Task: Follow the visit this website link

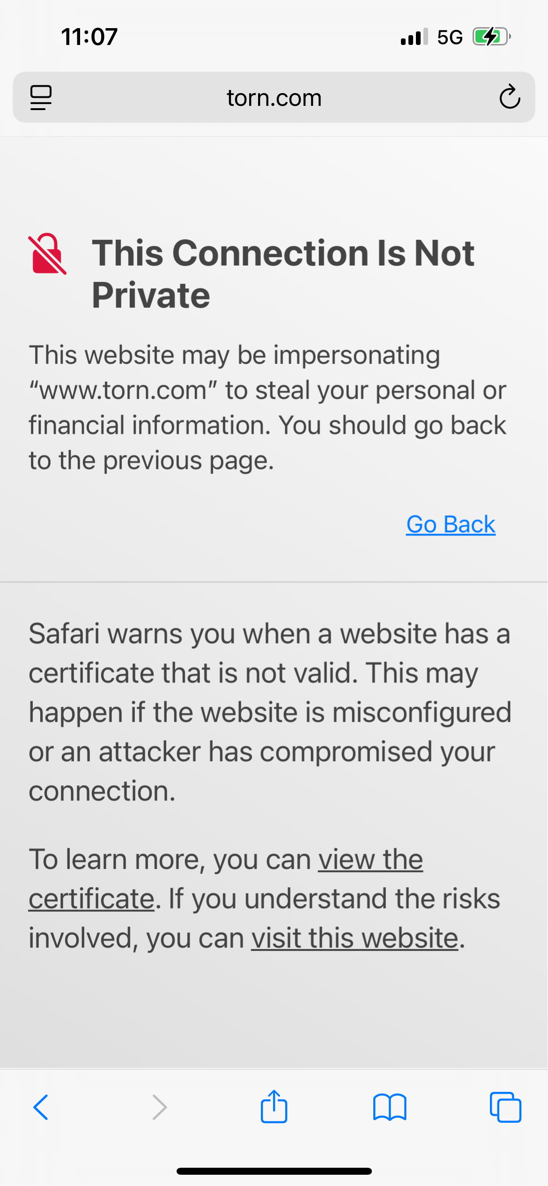Action: tap(355, 938)
